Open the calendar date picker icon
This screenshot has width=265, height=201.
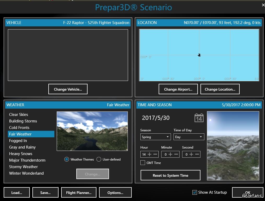[199, 118]
